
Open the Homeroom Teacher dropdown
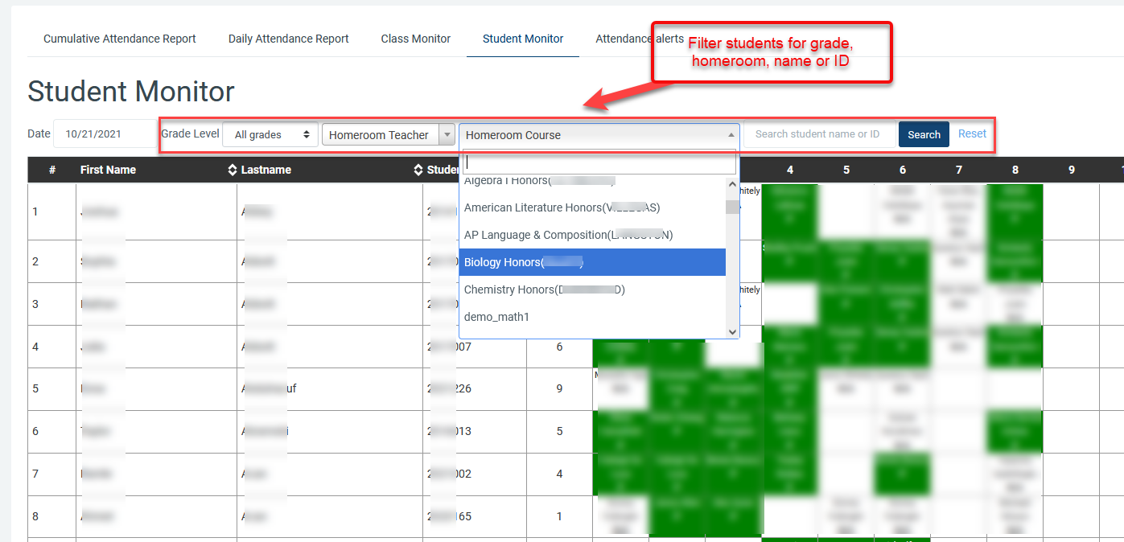click(x=388, y=135)
